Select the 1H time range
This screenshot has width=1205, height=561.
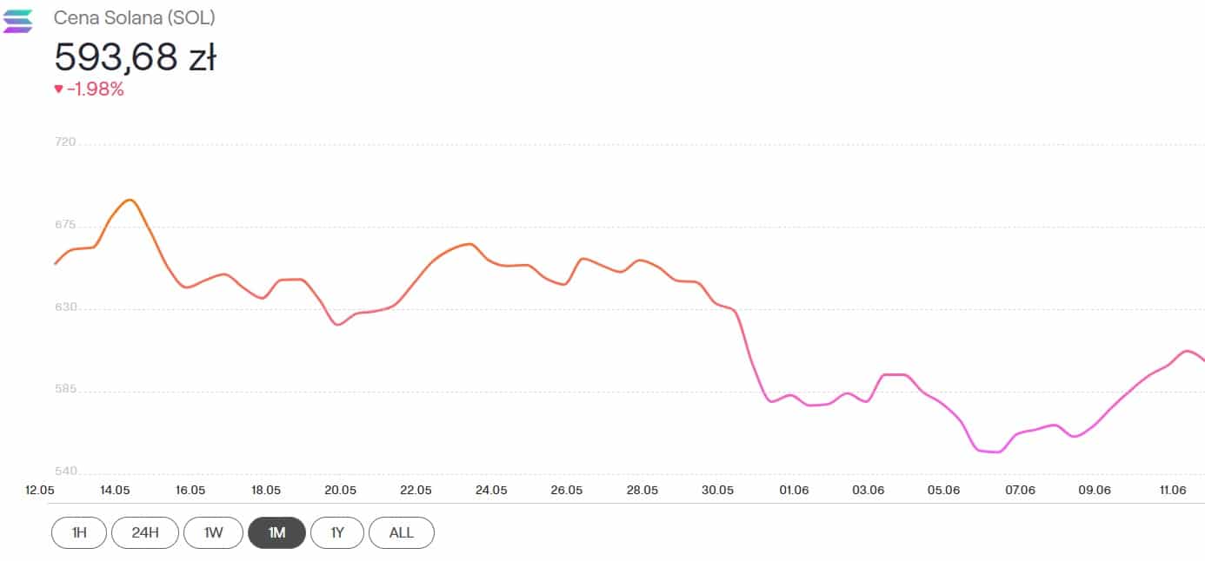pos(79,532)
